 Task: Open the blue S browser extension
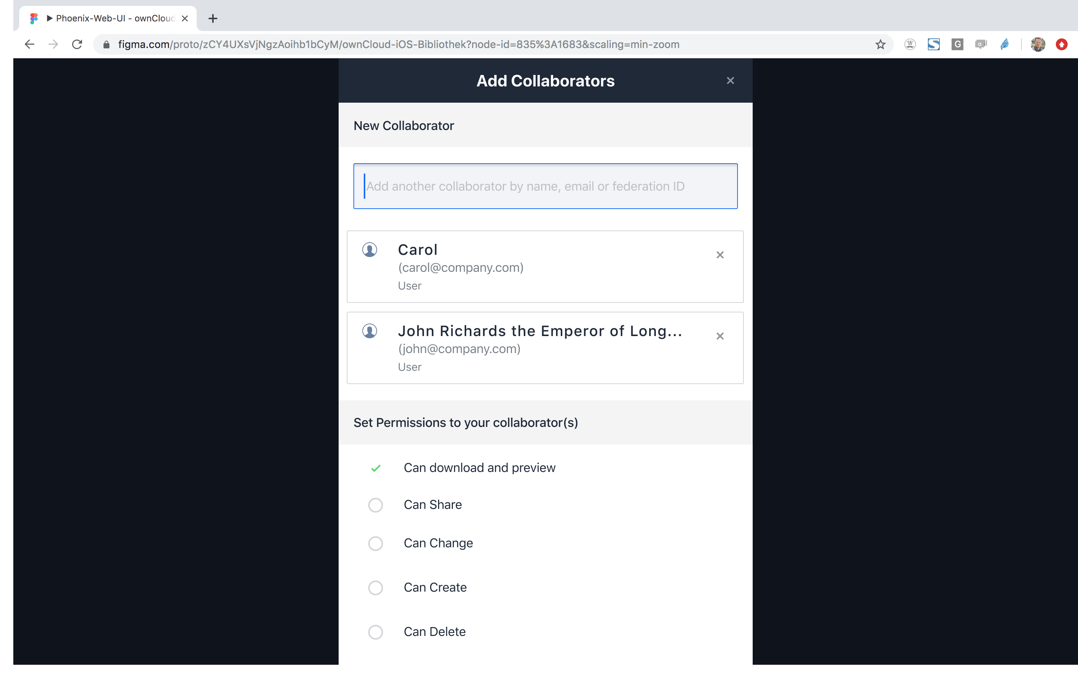pyautogui.click(x=933, y=44)
